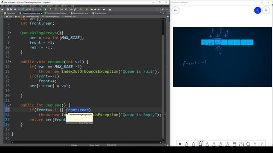
Task: Click the (default package) breadcrumb
Action: click(31, 17)
